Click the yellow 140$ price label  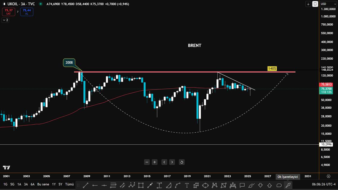click(x=272, y=68)
